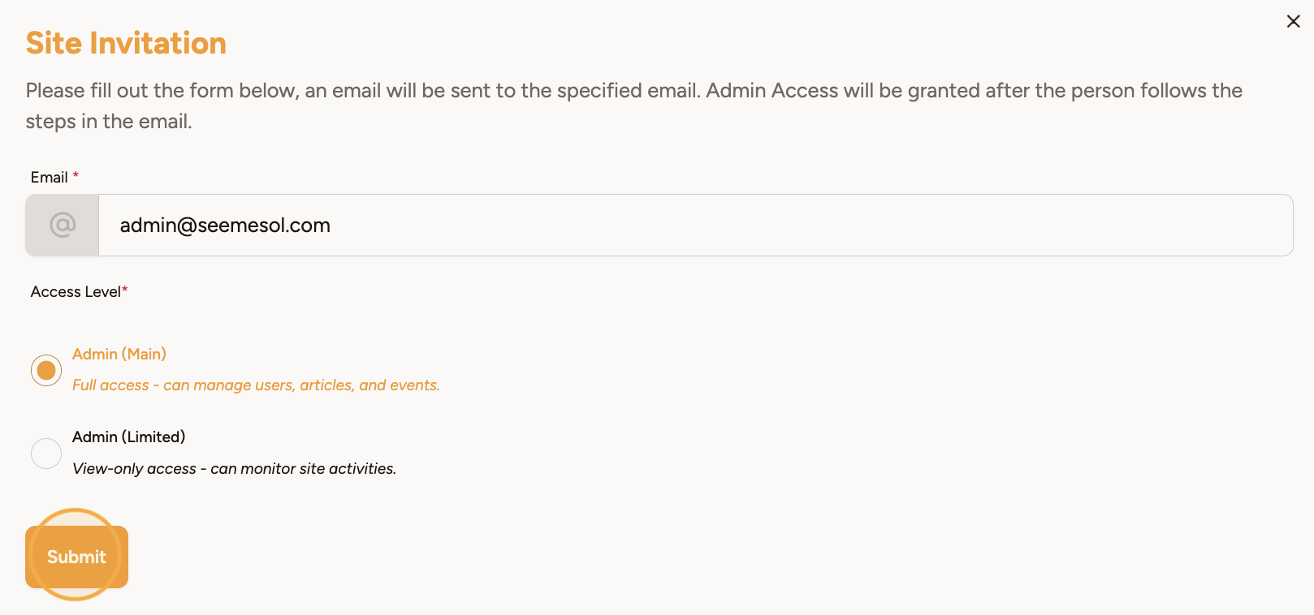Place cursor in the admin@seemesol.com text
The height and width of the screenshot is (615, 1314).
[225, 226]
